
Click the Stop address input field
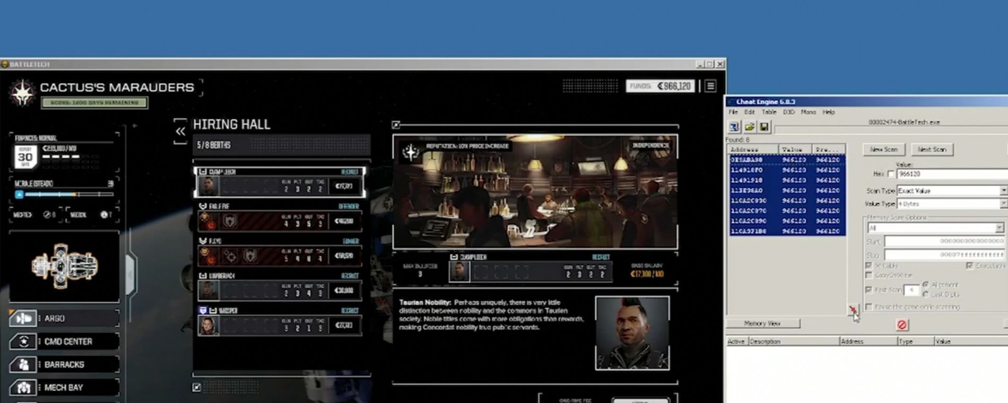(x=944, y=255)
